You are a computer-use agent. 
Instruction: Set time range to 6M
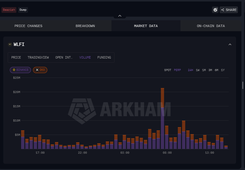coord(216,70)
